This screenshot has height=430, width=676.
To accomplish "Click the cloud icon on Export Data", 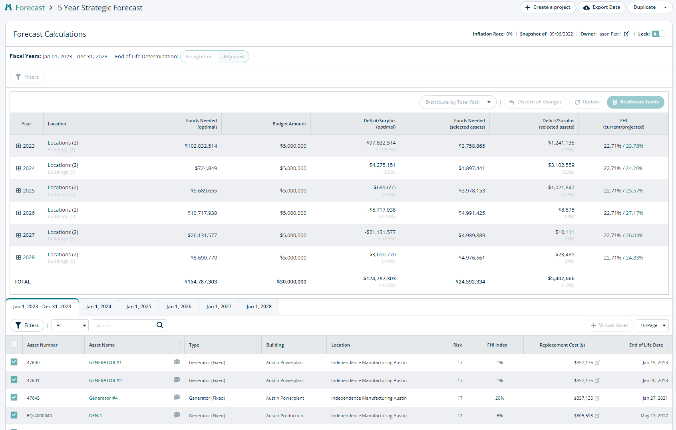I will (x=586, y=7).
